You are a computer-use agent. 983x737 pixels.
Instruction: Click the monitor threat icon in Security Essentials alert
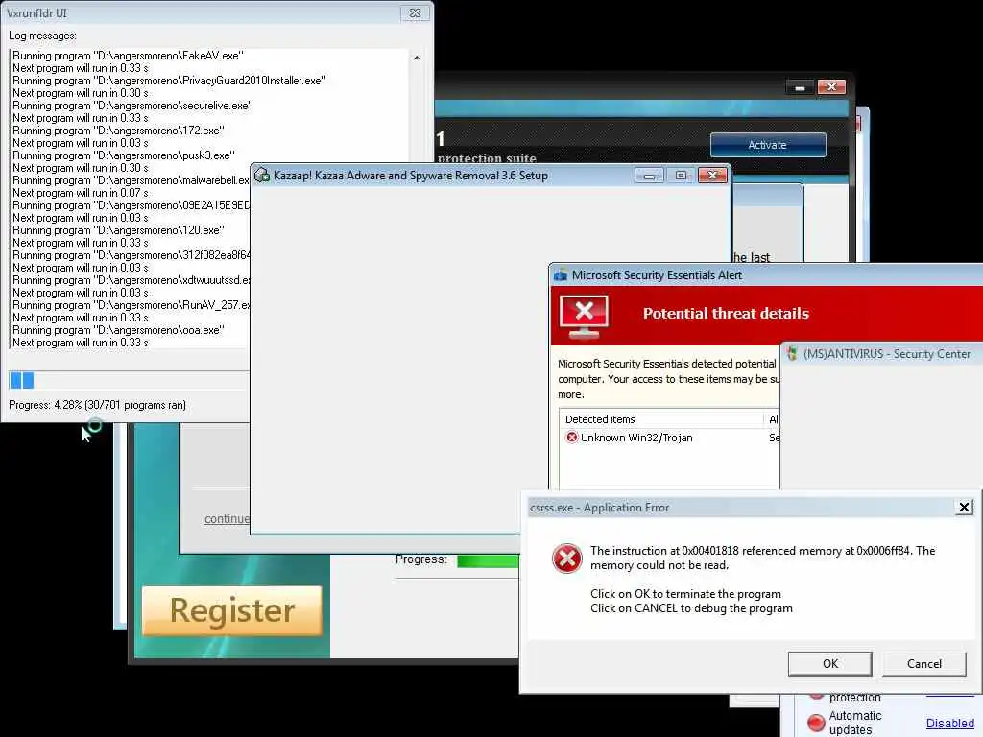click(x=584, y=317)
